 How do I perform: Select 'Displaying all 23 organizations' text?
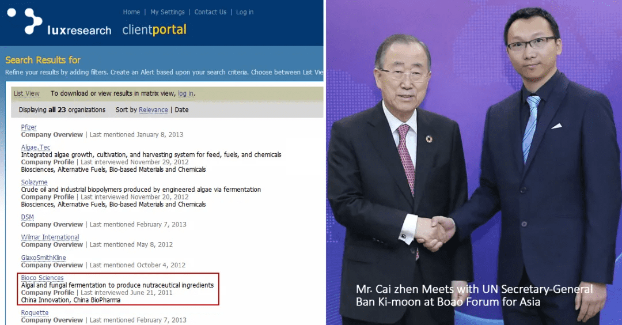(x=62, y=110)
